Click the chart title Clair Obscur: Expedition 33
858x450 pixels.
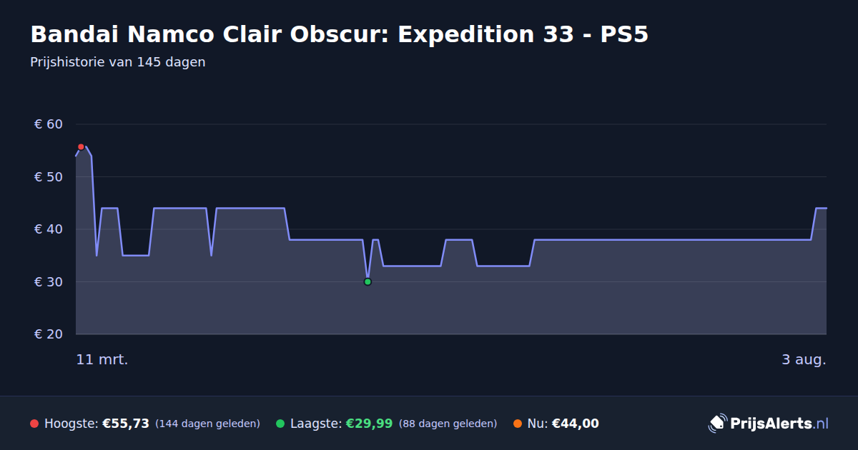click(x=339, y=34)
